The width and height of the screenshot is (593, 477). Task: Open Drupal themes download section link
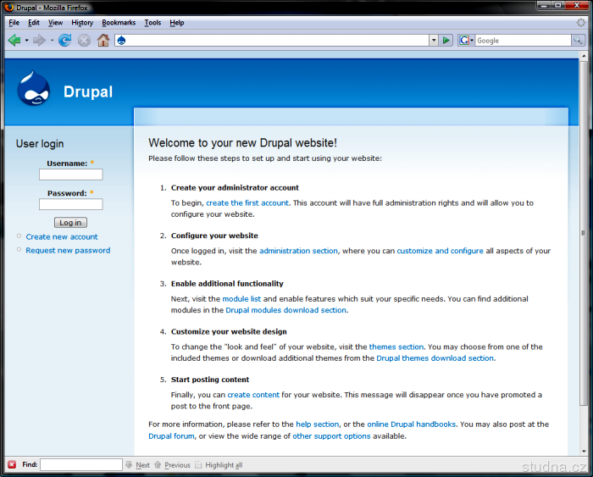[x=435, y=358]
